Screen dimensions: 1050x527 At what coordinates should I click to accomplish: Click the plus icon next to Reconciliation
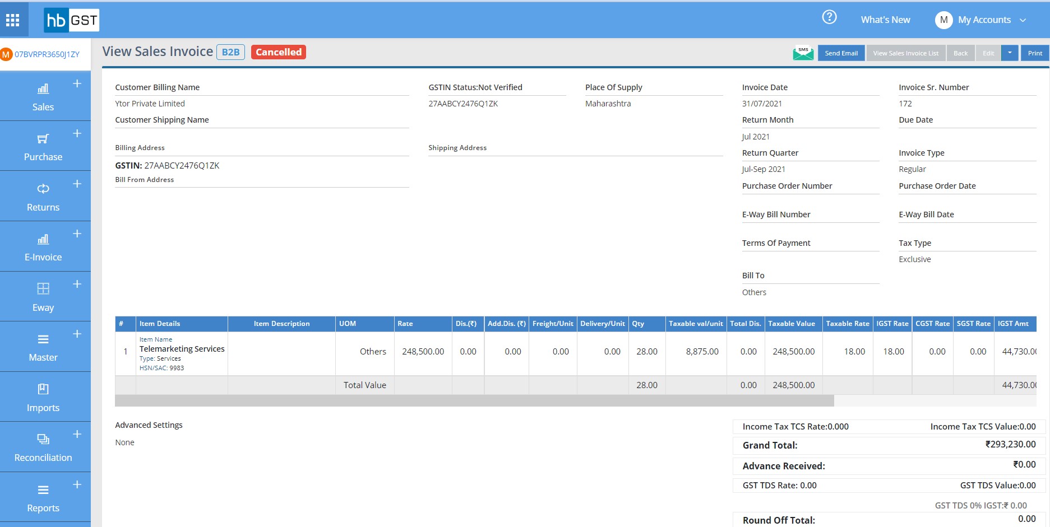pyautogui.click(x=77, y=434)
